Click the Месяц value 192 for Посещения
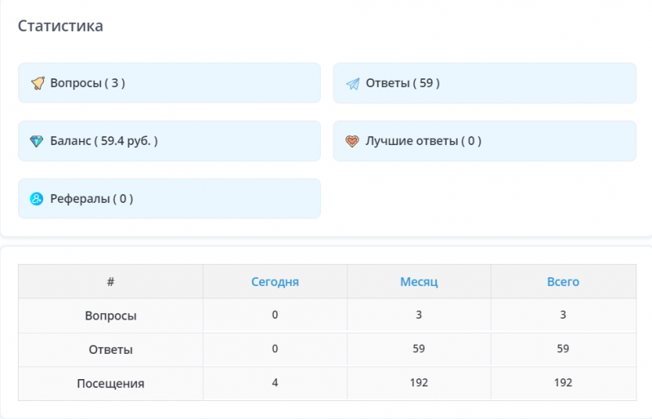 [x=419, y=383]
